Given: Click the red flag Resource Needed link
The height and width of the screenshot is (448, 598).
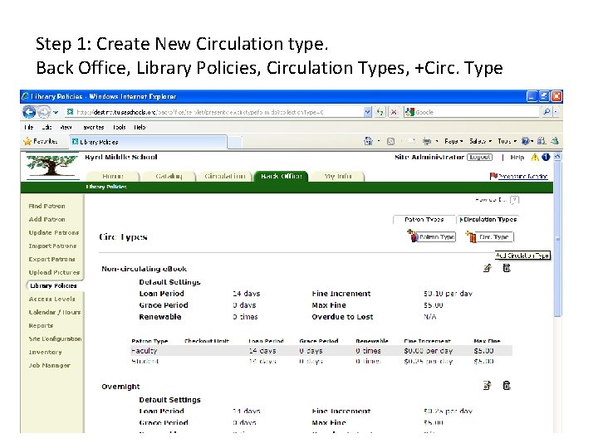Looking at the screenshot, I should coord(518,176).
